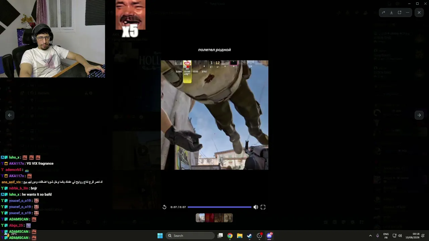The image size is (429, 241).
Task: Click the 0:07 / 0:07 time display
Action: click(178, 207)
